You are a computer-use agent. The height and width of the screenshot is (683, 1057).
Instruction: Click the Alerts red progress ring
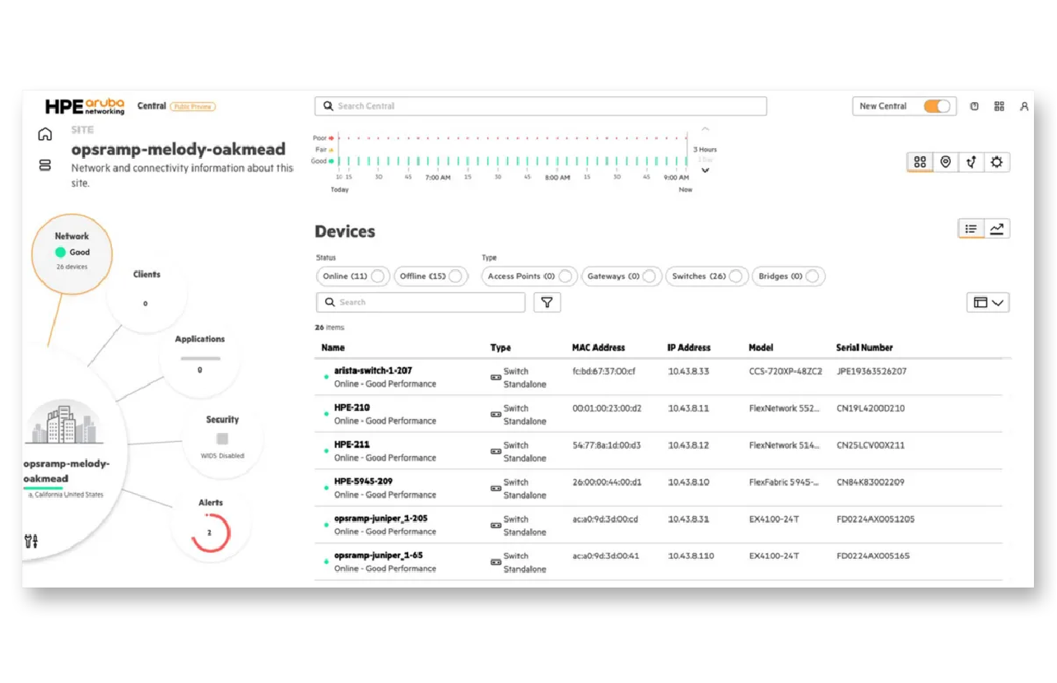(210, 532)
